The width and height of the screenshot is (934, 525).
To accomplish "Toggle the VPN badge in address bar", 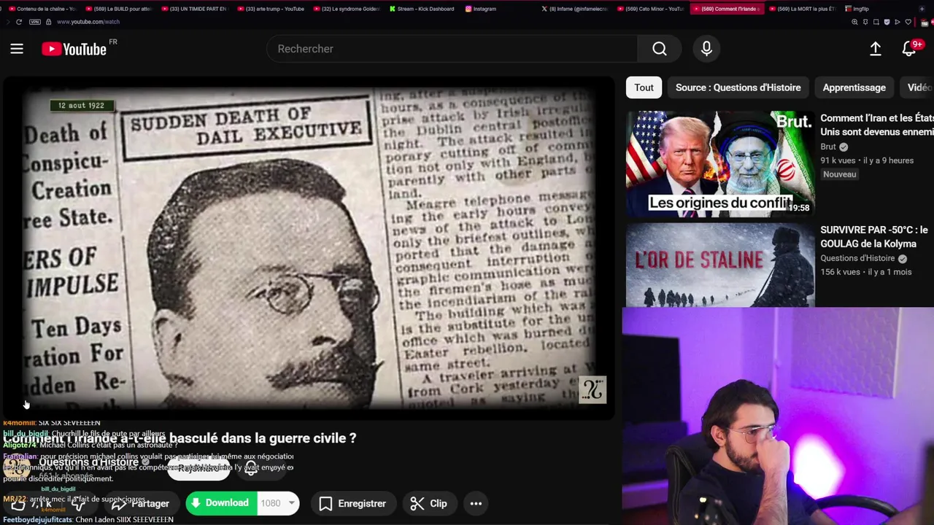I will pyautogui.click(x=34, y=22).
